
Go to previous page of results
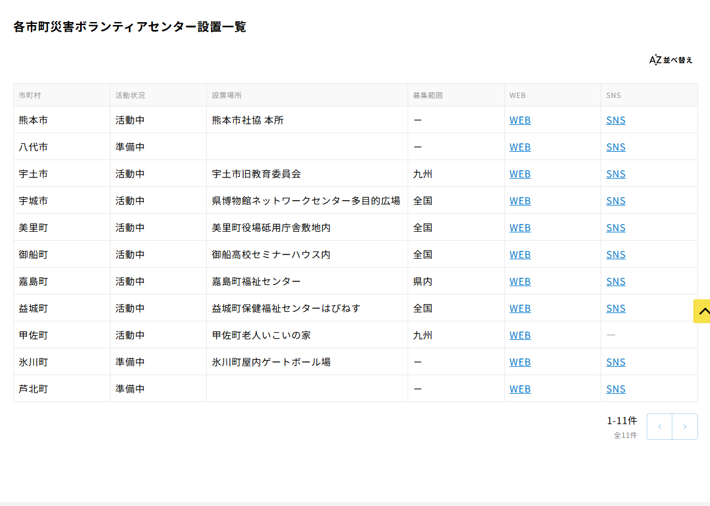click(659, 427)
